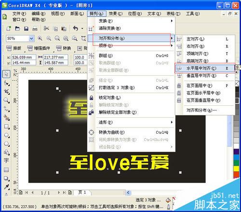The width and height of the screenshot is (241, 212).
Task: Select the Table tool
Action: (6, 170)
